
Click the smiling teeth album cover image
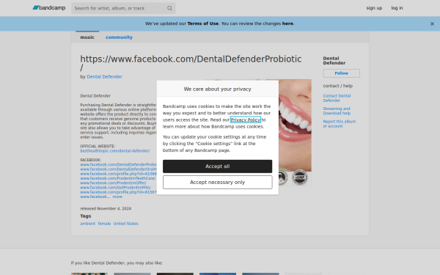295,132
